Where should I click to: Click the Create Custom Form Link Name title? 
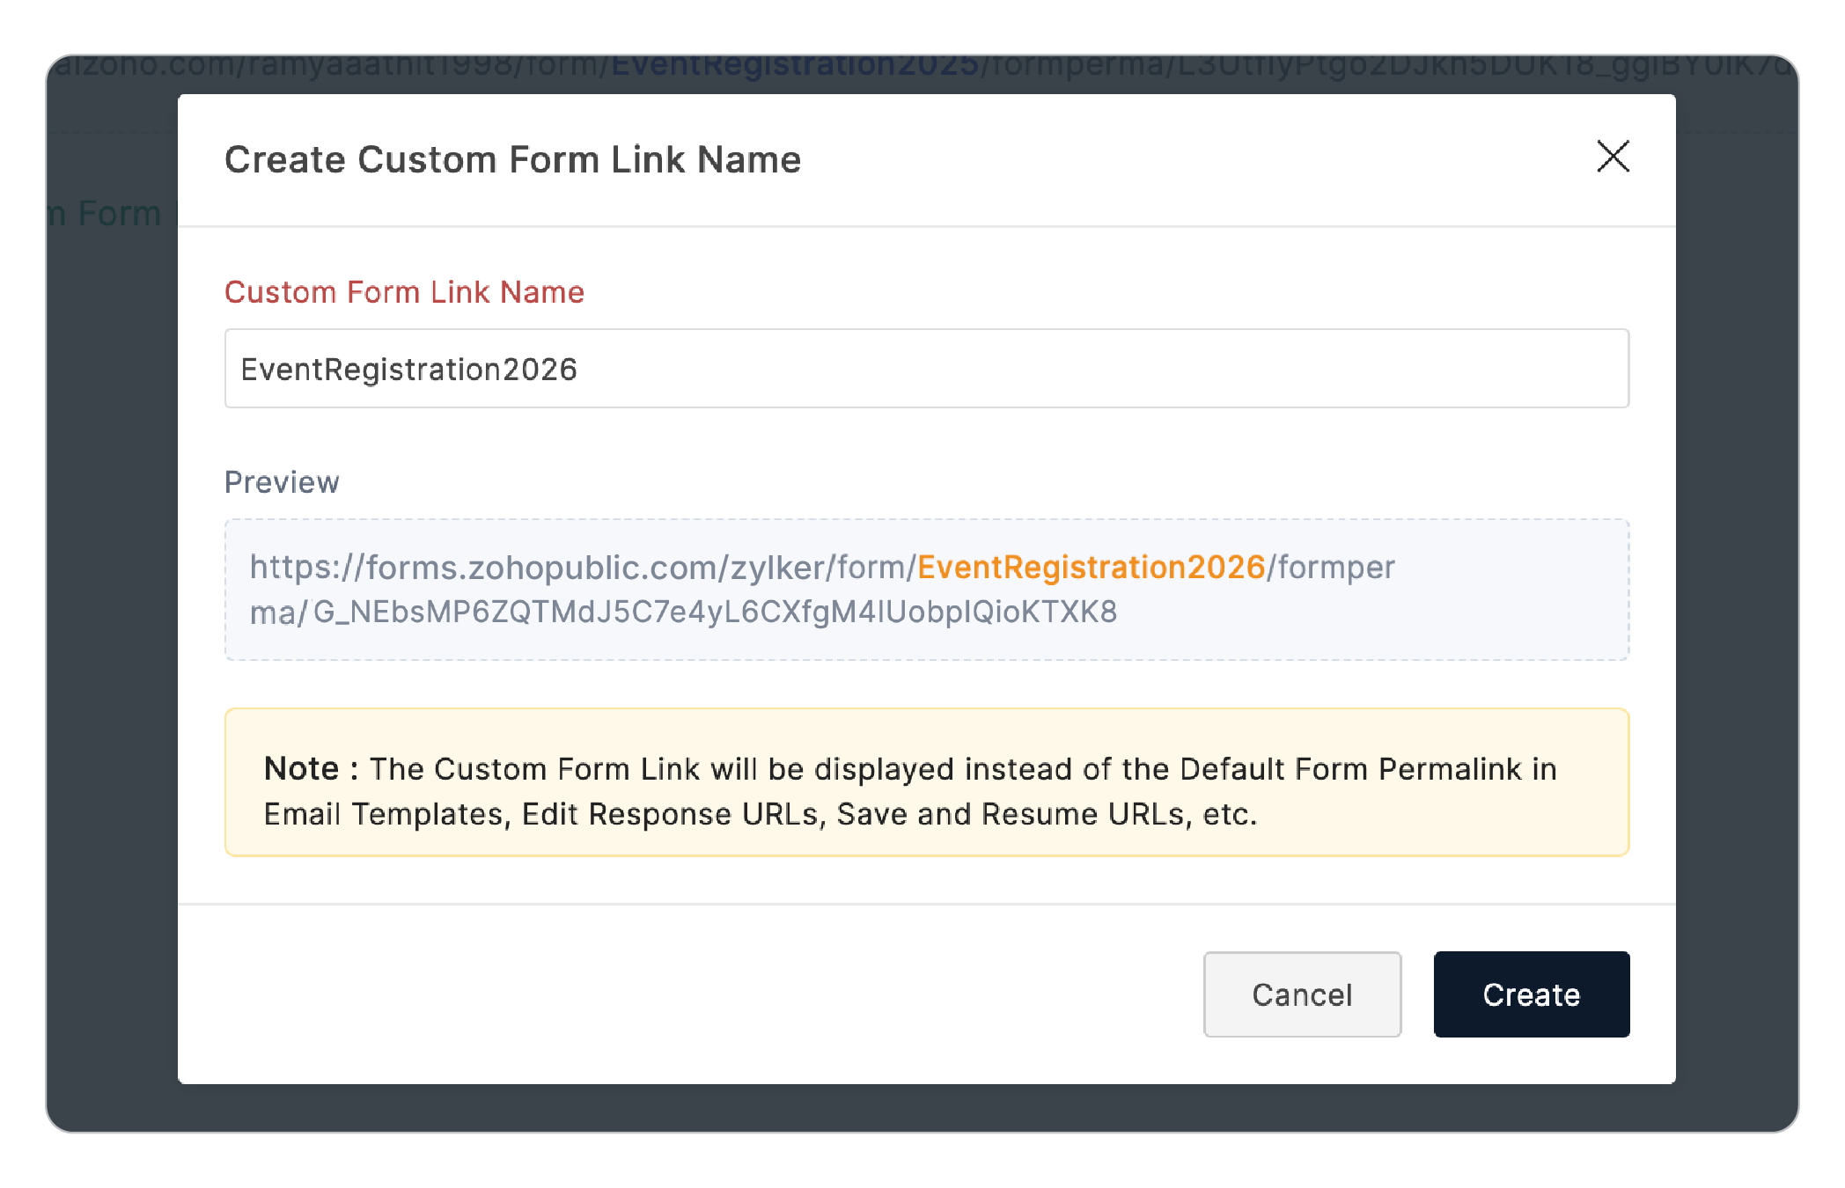click(512, 159)
